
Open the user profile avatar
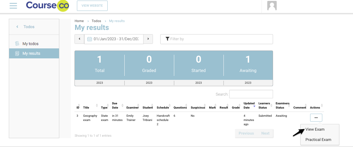pyautogui.click(x=272, y=6)
